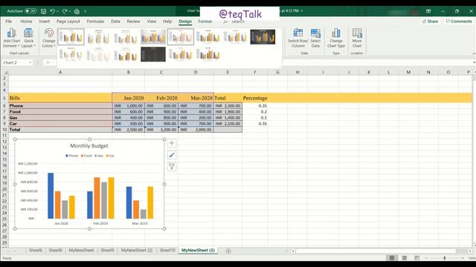Click the Chart Elements plus button
This screenshot has width=476, height=267.
point(172,143)
